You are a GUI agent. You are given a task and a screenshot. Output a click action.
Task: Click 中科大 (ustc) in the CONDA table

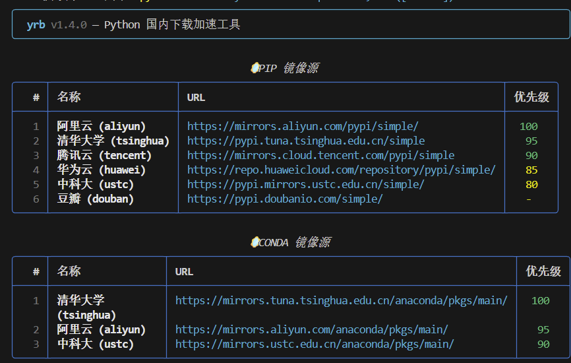(x=96, y=345)
